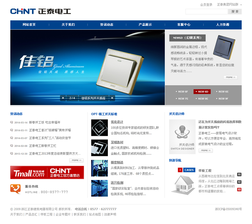Select case number 01 badge
The width and height of the screenshot is (252, 224).
[239, 175]
